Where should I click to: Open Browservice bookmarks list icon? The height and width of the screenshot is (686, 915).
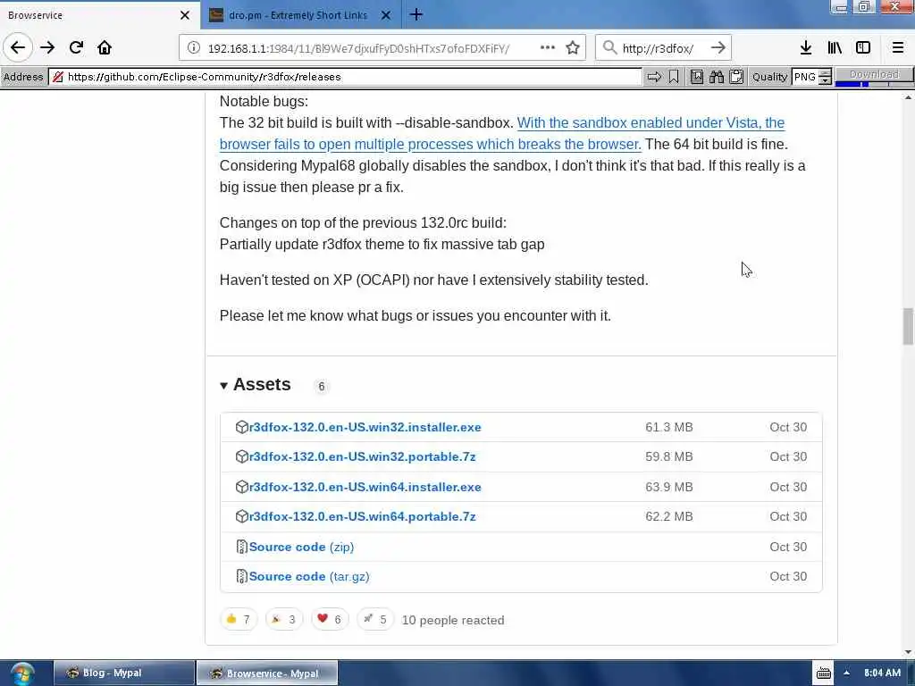coord(697,77)
